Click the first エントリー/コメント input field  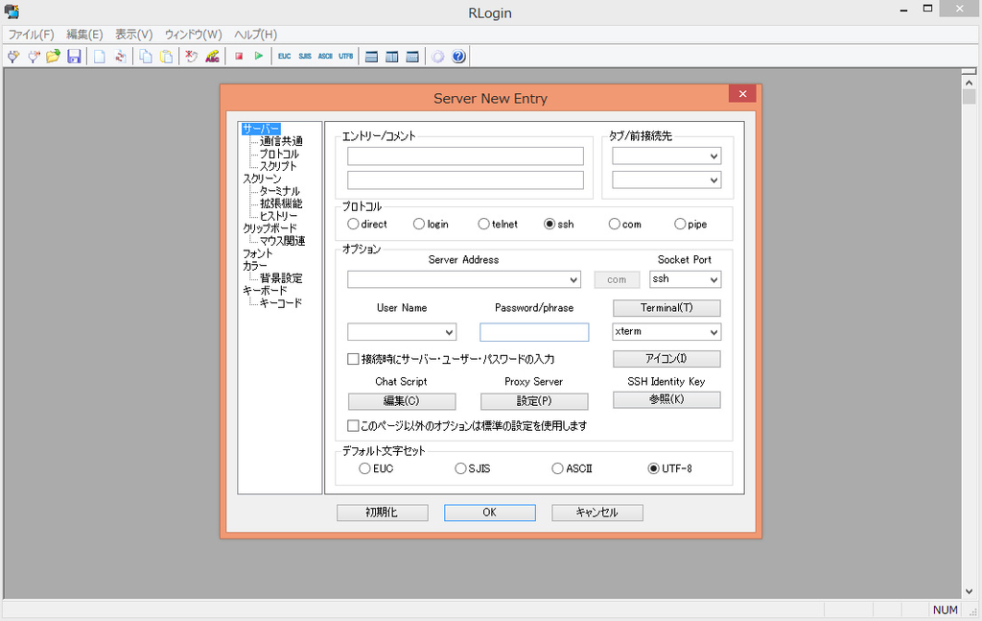coord(465,156)
